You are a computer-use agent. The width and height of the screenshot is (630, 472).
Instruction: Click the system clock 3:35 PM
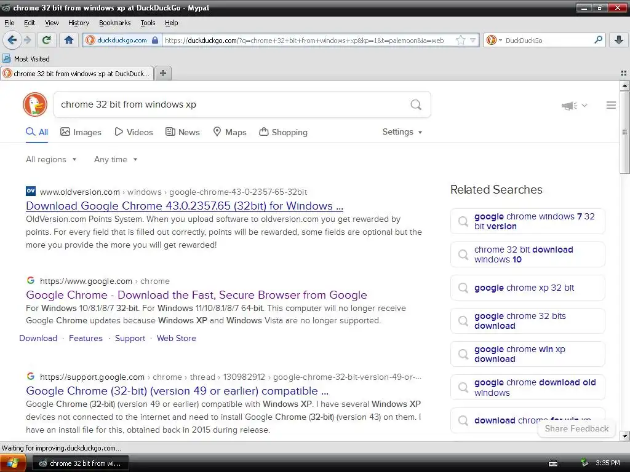click(607, 463)
